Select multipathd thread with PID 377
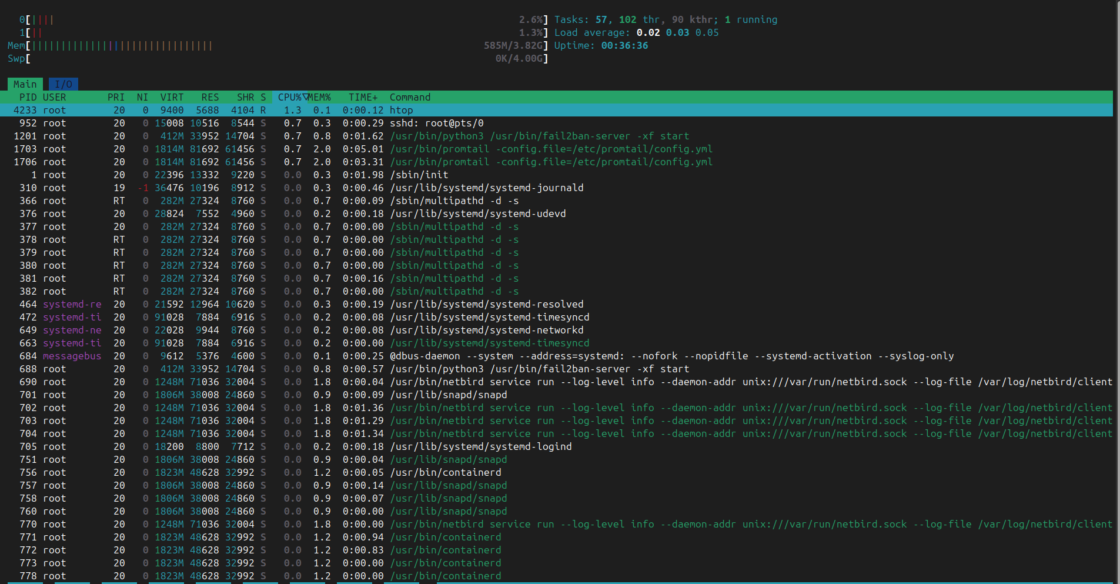 [556, 226]
